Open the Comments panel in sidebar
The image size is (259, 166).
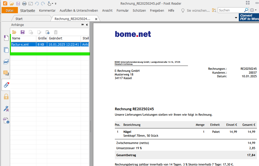[6, 73]
